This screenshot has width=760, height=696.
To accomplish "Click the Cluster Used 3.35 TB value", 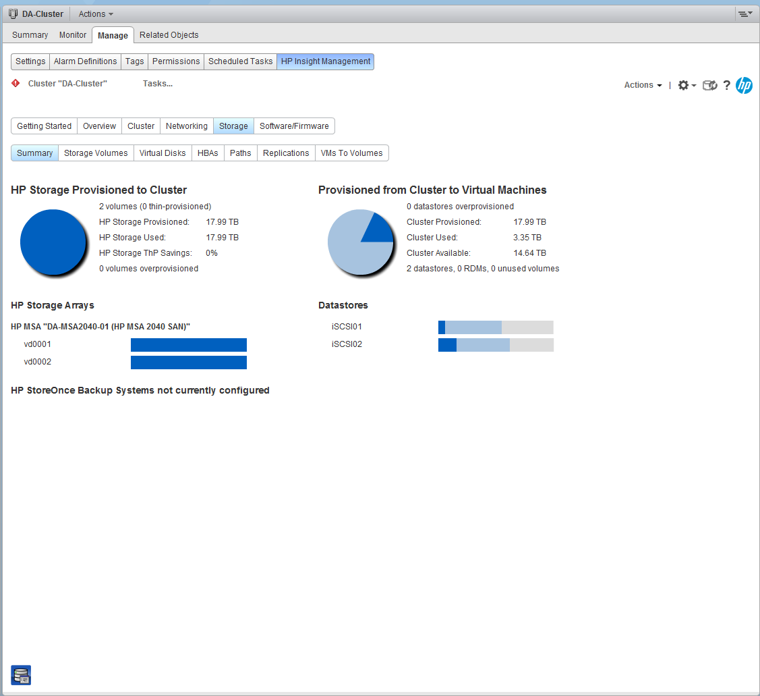I will [527, 238].
